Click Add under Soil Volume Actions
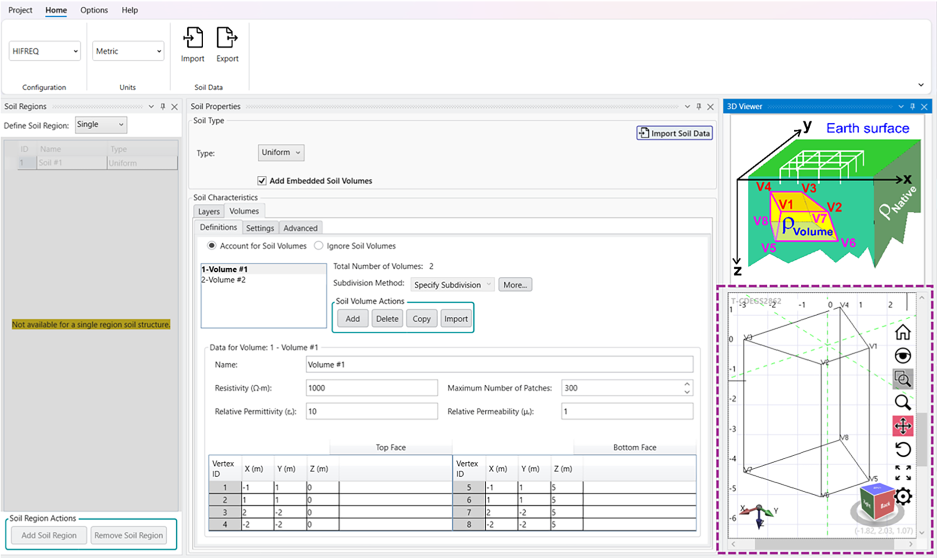937x558 pixels. click(x=352, y=319)
